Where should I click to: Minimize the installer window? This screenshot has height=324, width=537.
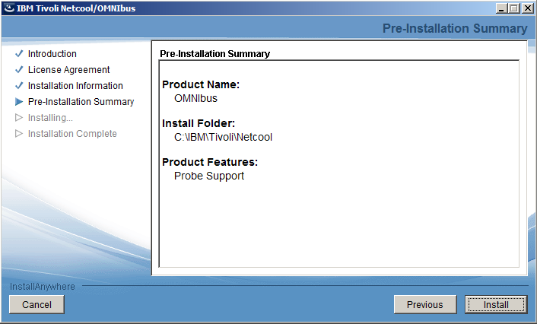501,8
